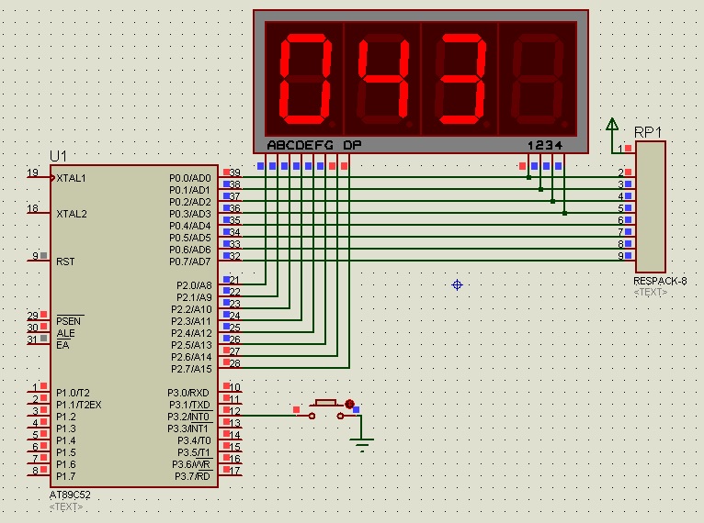Click the red indicator at RP1 pin 1
704x523 pixels.
pos(628,148)
